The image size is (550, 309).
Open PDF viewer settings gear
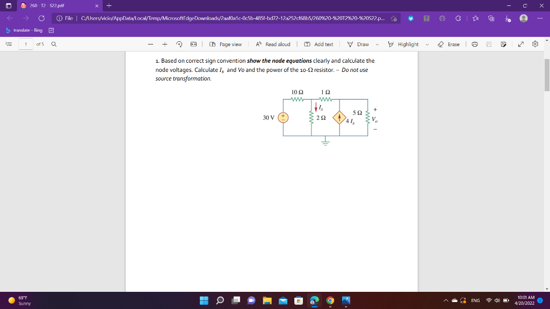click(535, 44)
